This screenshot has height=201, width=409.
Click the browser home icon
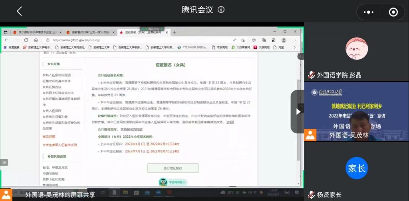(36, 40)
